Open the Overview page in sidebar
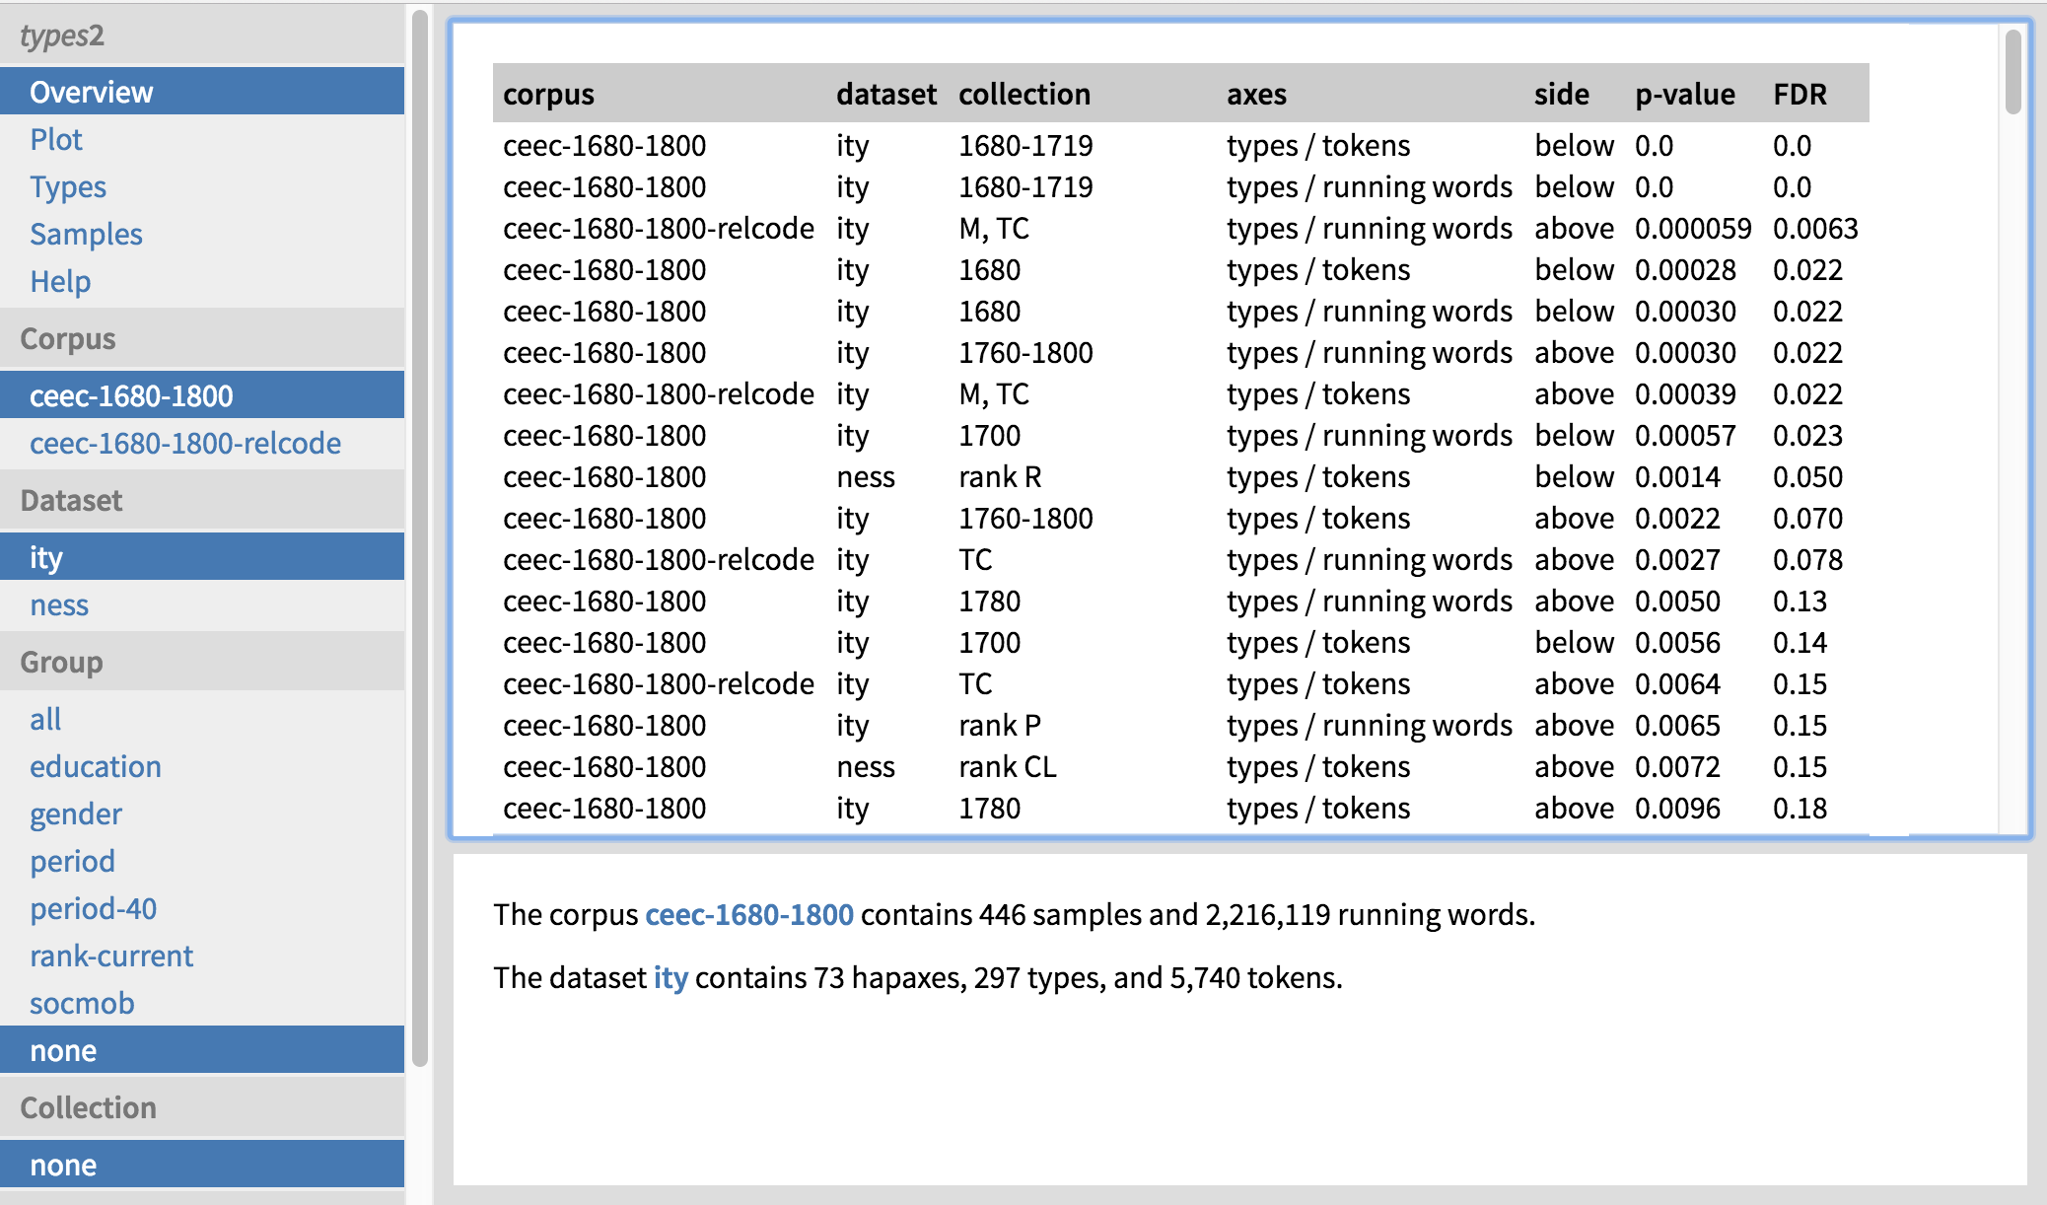This screenshot has width=2047, height=1205. 202,92
